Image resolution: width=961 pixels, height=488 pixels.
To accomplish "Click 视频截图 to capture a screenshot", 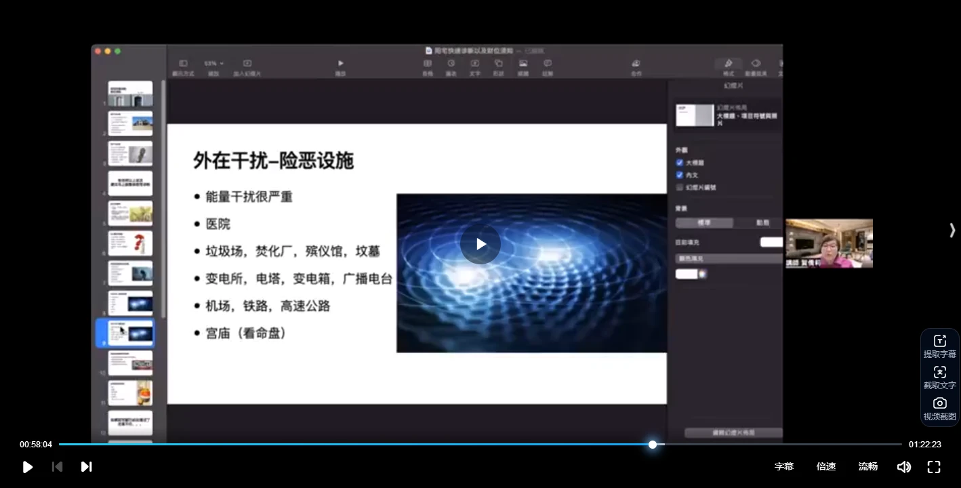I will coord(939,409).
